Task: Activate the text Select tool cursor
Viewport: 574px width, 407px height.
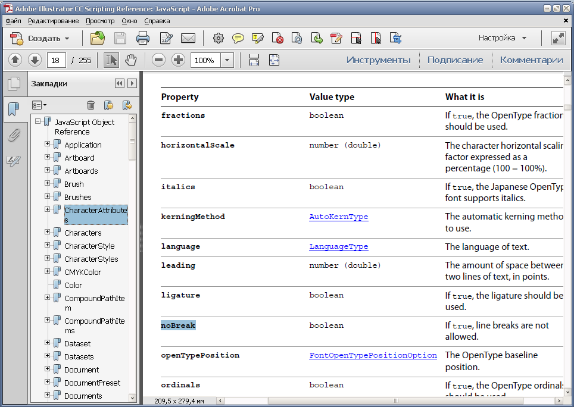Action: (x=111, y=60)
